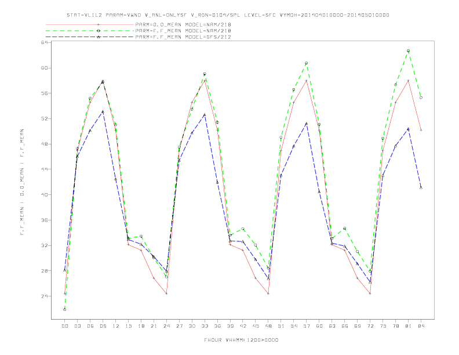
Task: Click y-axis tick label 48
Action: (45, 144)
